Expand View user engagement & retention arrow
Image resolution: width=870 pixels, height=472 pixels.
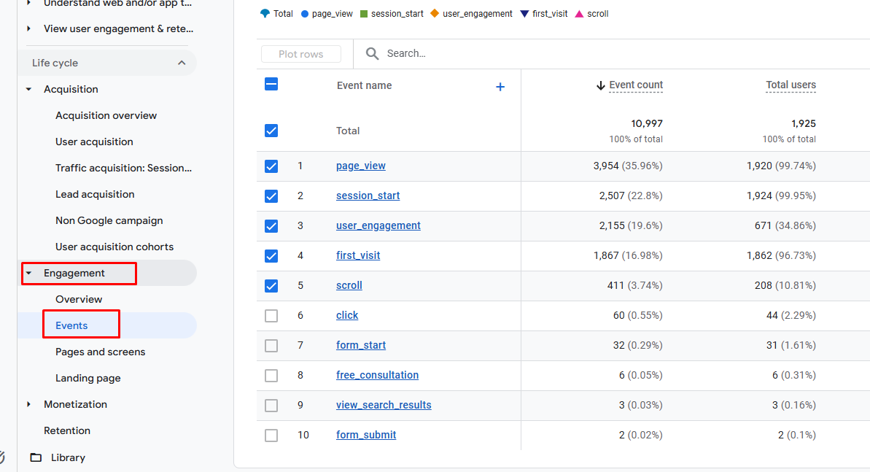29,28
